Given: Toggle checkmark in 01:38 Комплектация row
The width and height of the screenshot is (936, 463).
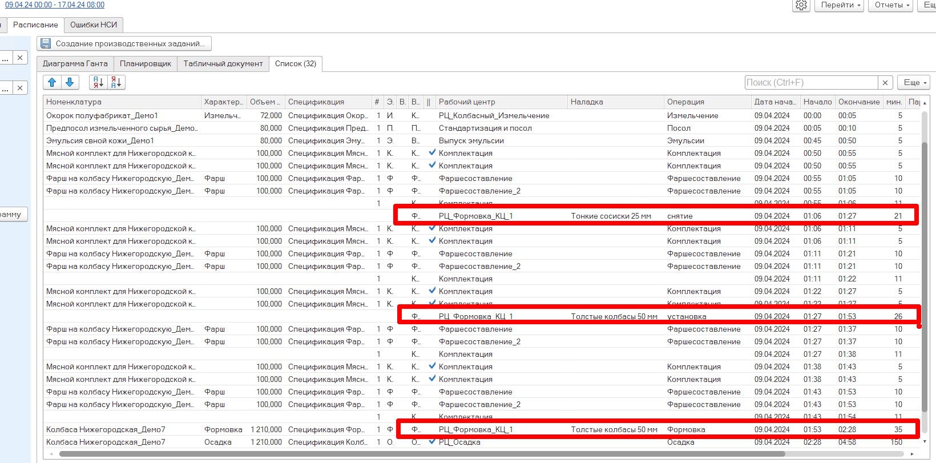Looking at the screenshot, I should [432, 366].
